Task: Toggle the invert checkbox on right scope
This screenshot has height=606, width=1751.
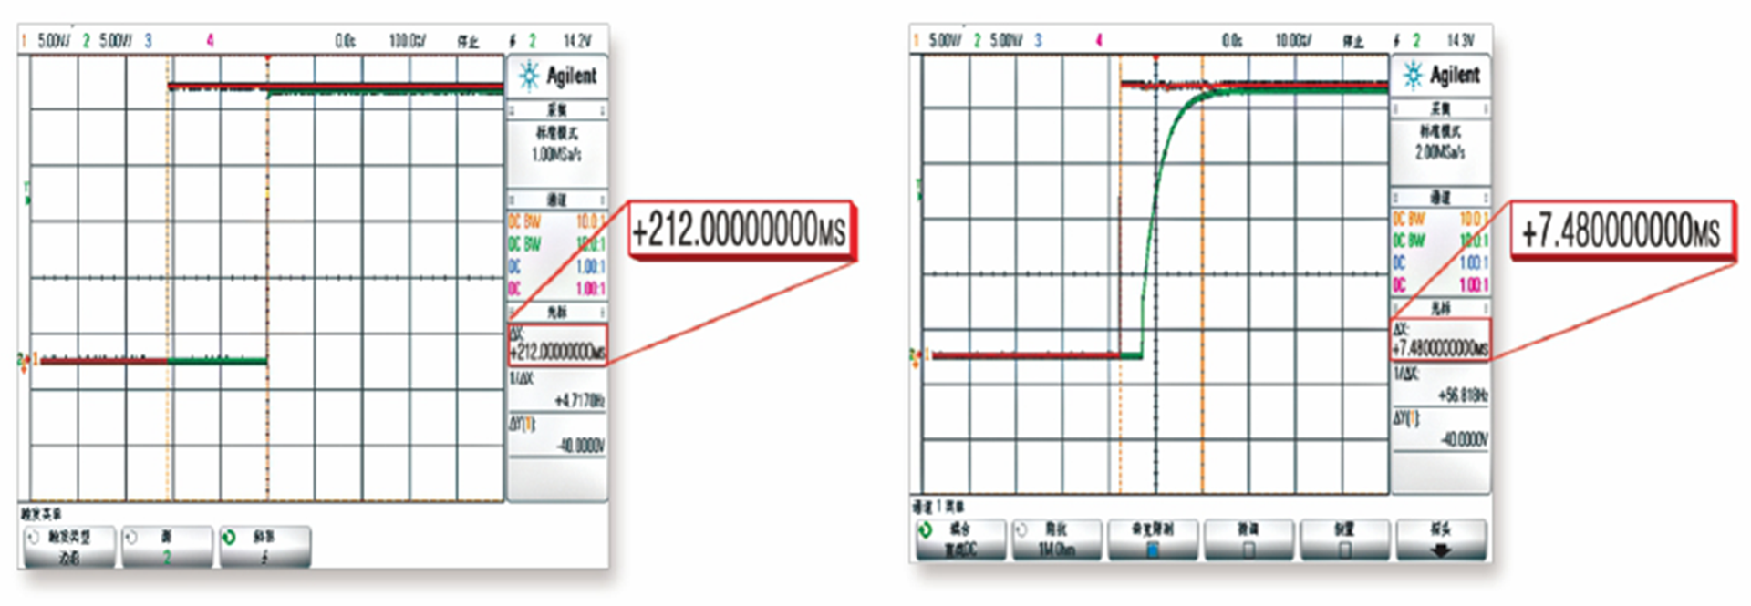Action: click(x=1344, y=550)
